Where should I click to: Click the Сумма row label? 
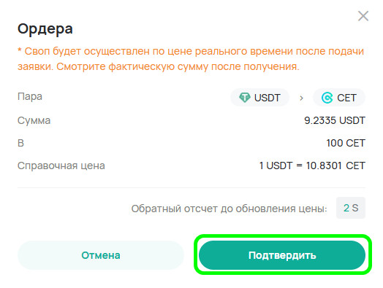click(x=34, y=120)
